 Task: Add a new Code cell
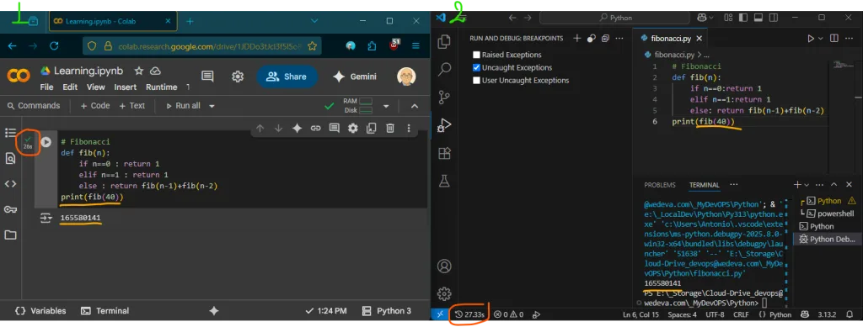95,106
